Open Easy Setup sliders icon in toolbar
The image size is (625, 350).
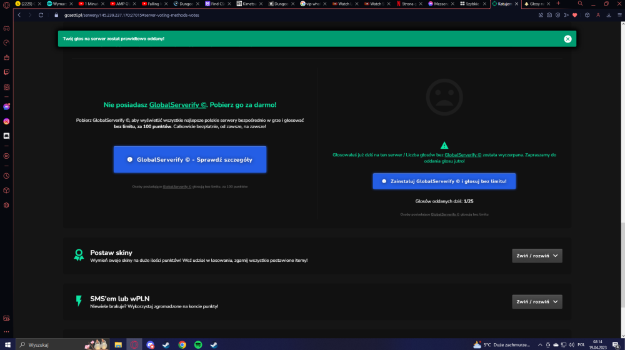click(x=619, y=15)
